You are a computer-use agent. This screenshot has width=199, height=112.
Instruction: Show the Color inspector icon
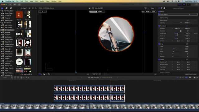(x=162, y=8)
